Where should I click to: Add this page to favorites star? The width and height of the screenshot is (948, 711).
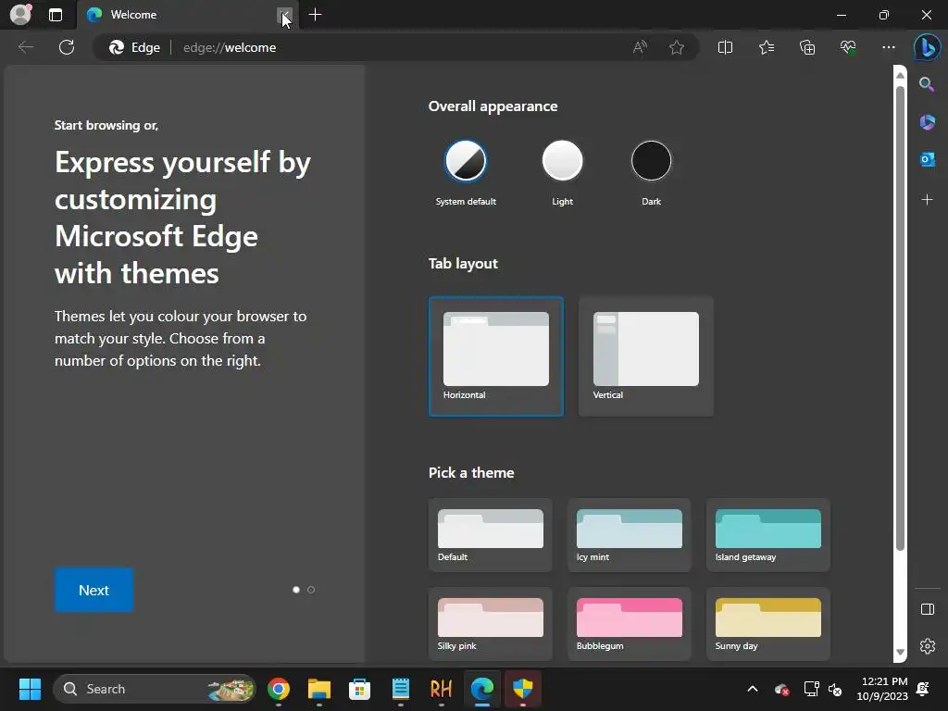pyautogui.click(x=677, y=47)
